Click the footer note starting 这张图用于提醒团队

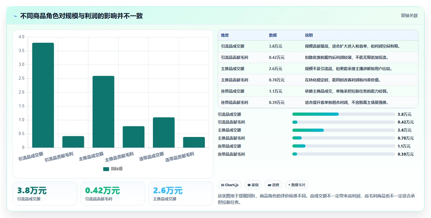point(316,199)
